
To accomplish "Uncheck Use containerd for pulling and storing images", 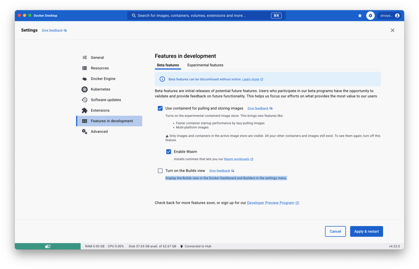I will [160, 109].
